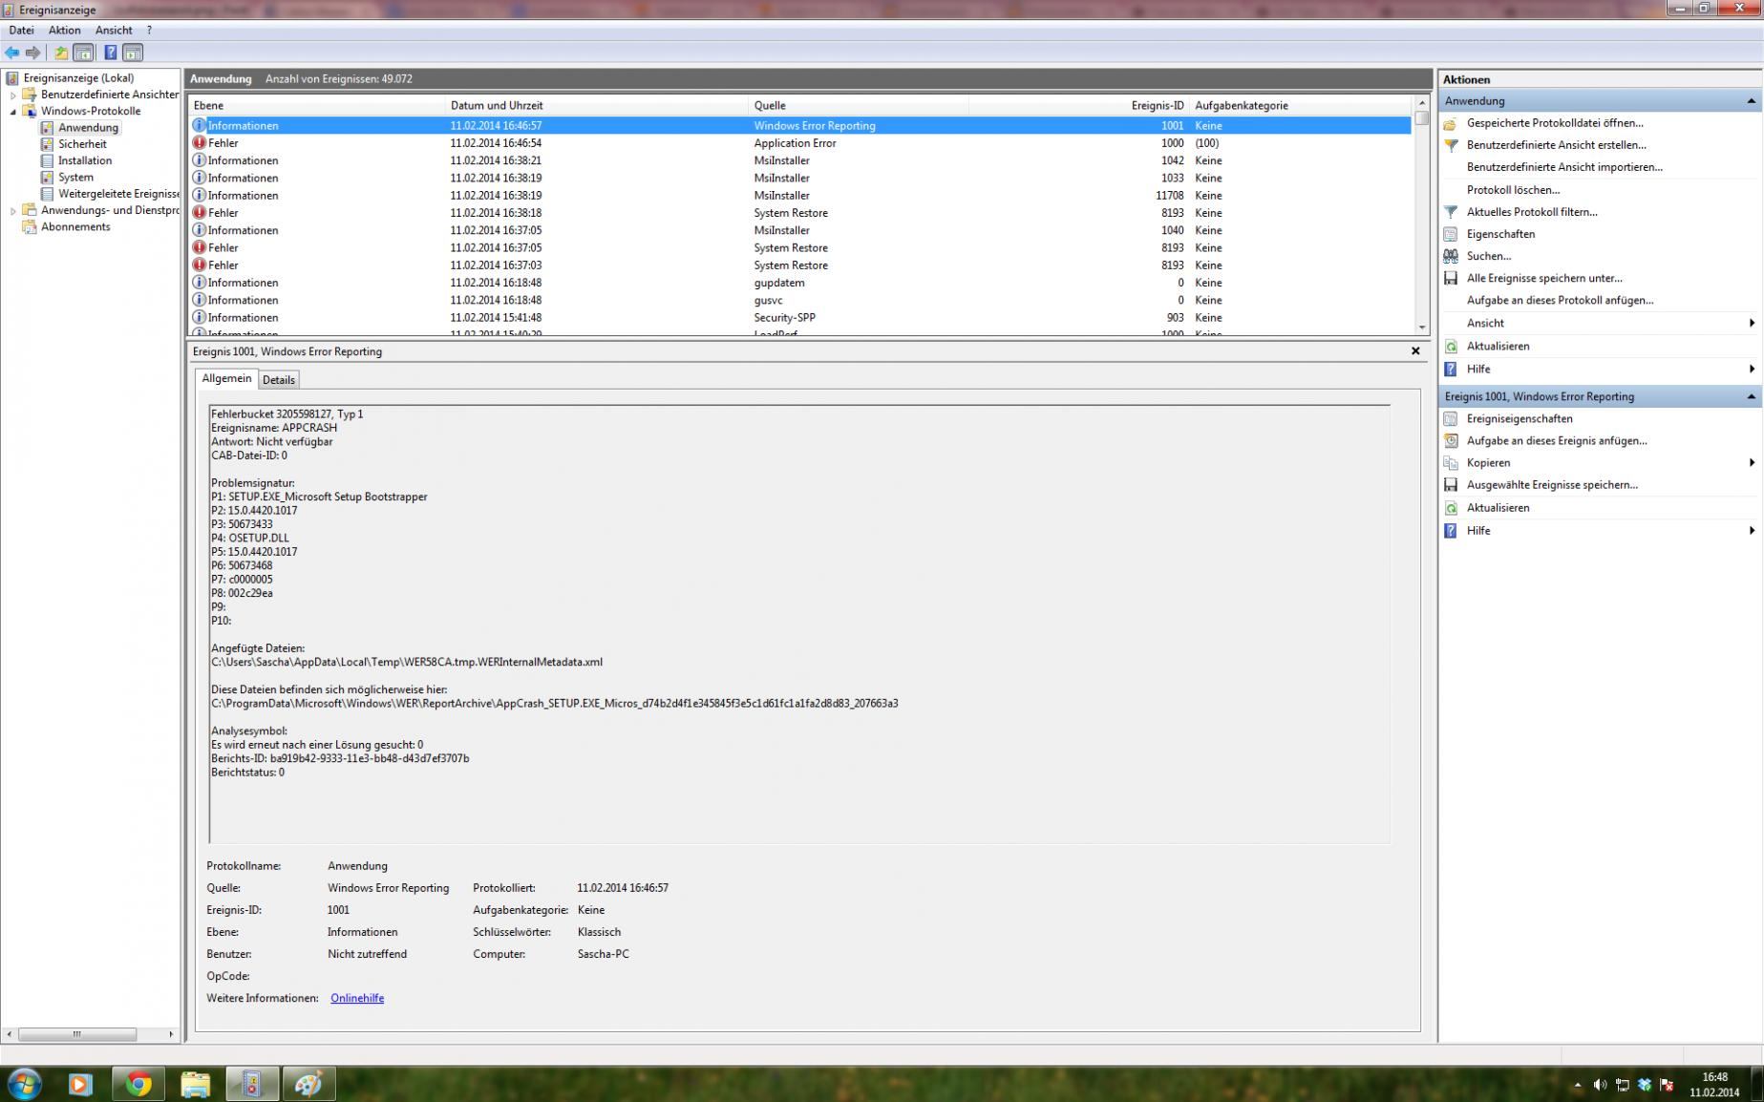Click 'Aufgabe an dieses Protokoll anfügen...'
This screenshot has height=1102, width=1764.
tap(1560, 300)
